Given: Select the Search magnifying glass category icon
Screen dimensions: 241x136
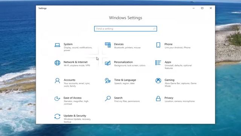Looking at the screenshot, I should click(x=108, y=99).
